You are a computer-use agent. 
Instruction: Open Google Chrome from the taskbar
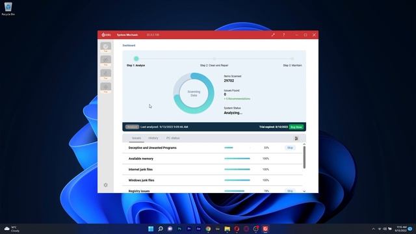click(x=208, y=229)
